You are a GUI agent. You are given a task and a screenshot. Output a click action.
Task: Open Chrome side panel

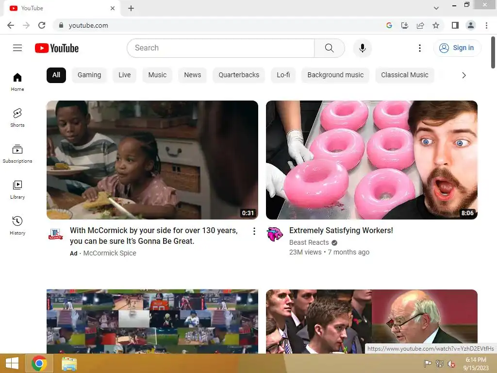click(455, 25)
